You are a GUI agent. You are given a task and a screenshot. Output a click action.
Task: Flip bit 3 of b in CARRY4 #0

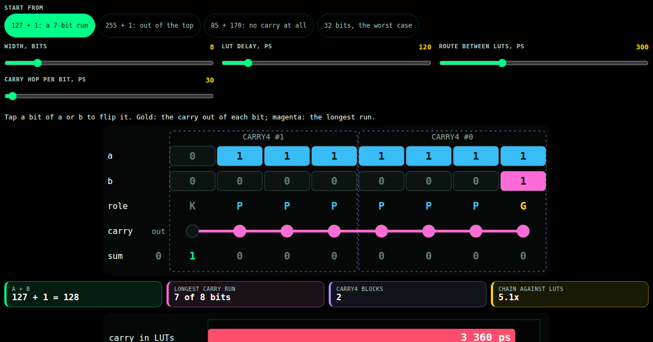[381, 181]
